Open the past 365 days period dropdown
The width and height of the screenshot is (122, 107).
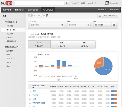tap(102, 25)
